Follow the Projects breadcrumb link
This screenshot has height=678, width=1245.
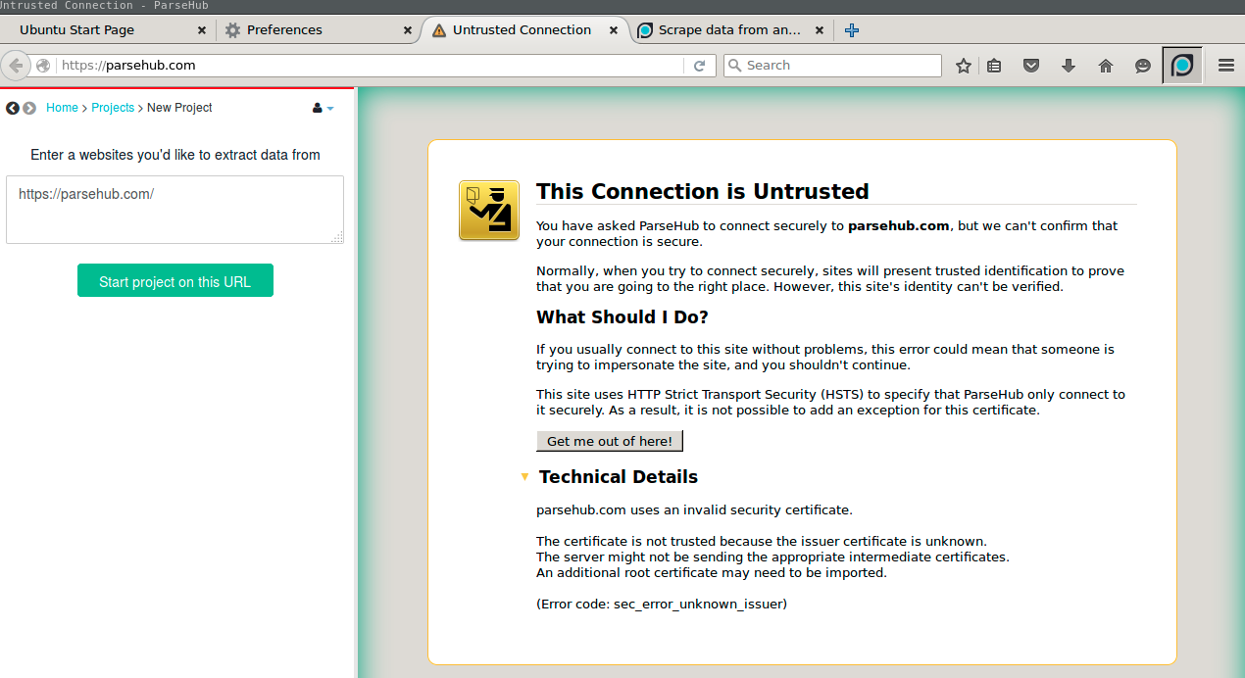(x=113, y=108)
